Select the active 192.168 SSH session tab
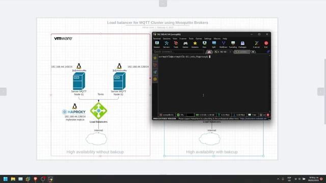The height and width of the screenshot is (183, 326). click(223, 52)
